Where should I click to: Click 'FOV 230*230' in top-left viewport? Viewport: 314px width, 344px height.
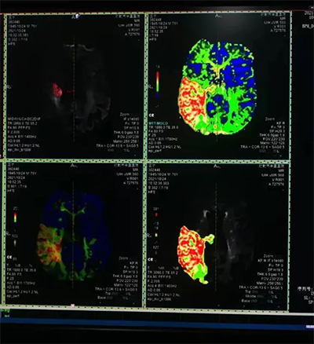click(x=129, y=137)
